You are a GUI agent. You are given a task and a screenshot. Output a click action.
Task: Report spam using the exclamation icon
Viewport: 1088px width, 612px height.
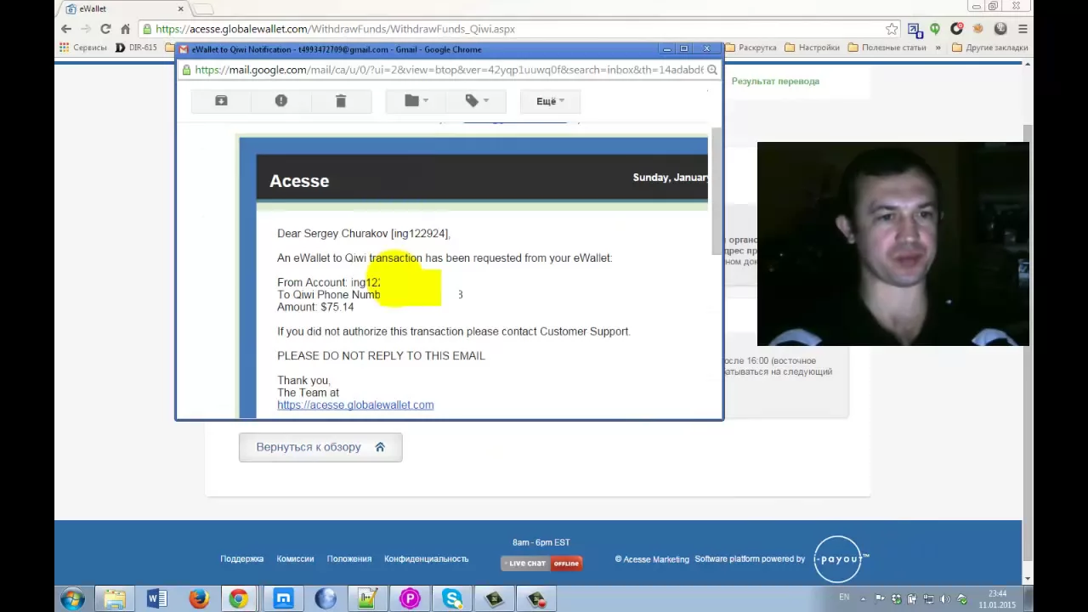(281, 101)
